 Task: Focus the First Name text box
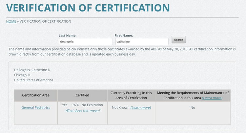tap(142, 42)
